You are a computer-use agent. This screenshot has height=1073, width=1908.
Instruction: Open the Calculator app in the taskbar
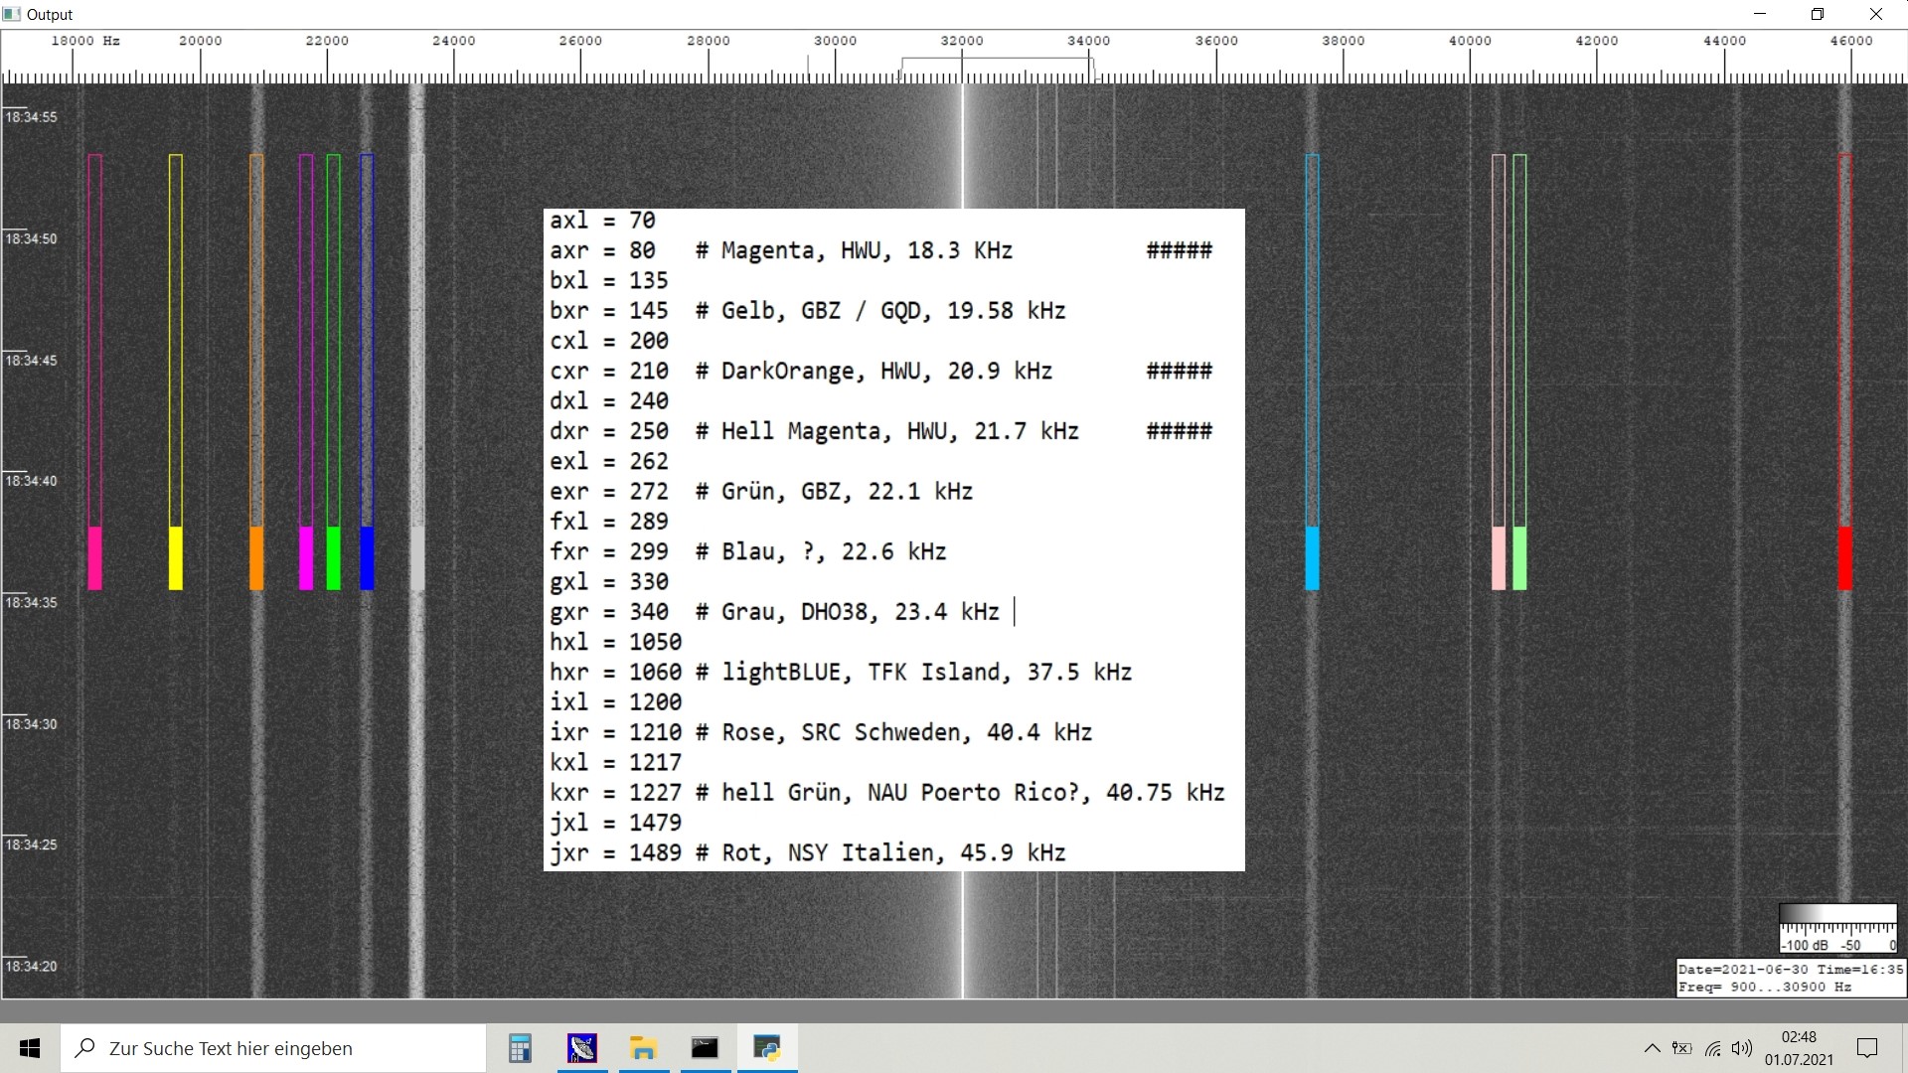(520, 1048)
